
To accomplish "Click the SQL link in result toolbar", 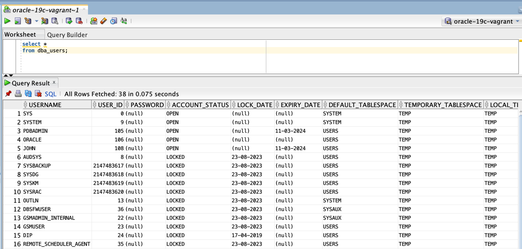I will coord(51,94).
